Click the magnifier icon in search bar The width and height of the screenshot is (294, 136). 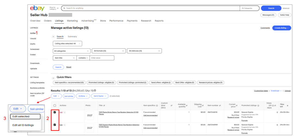click(64, 8)
